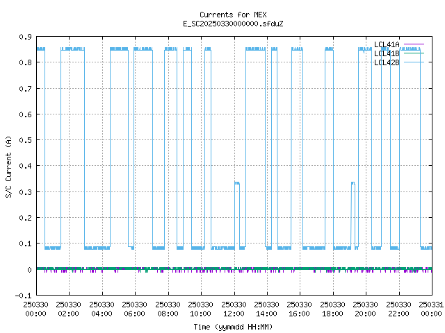Click the x-axis tick 250330 06:00
This screenshot has width=445, height=333.
pyautogui.click(x=134, y=309)
